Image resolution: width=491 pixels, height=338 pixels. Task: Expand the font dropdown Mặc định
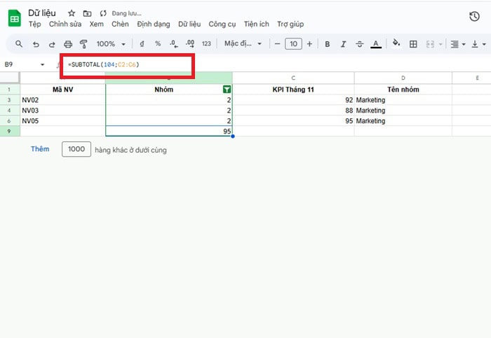click(242, 44)
